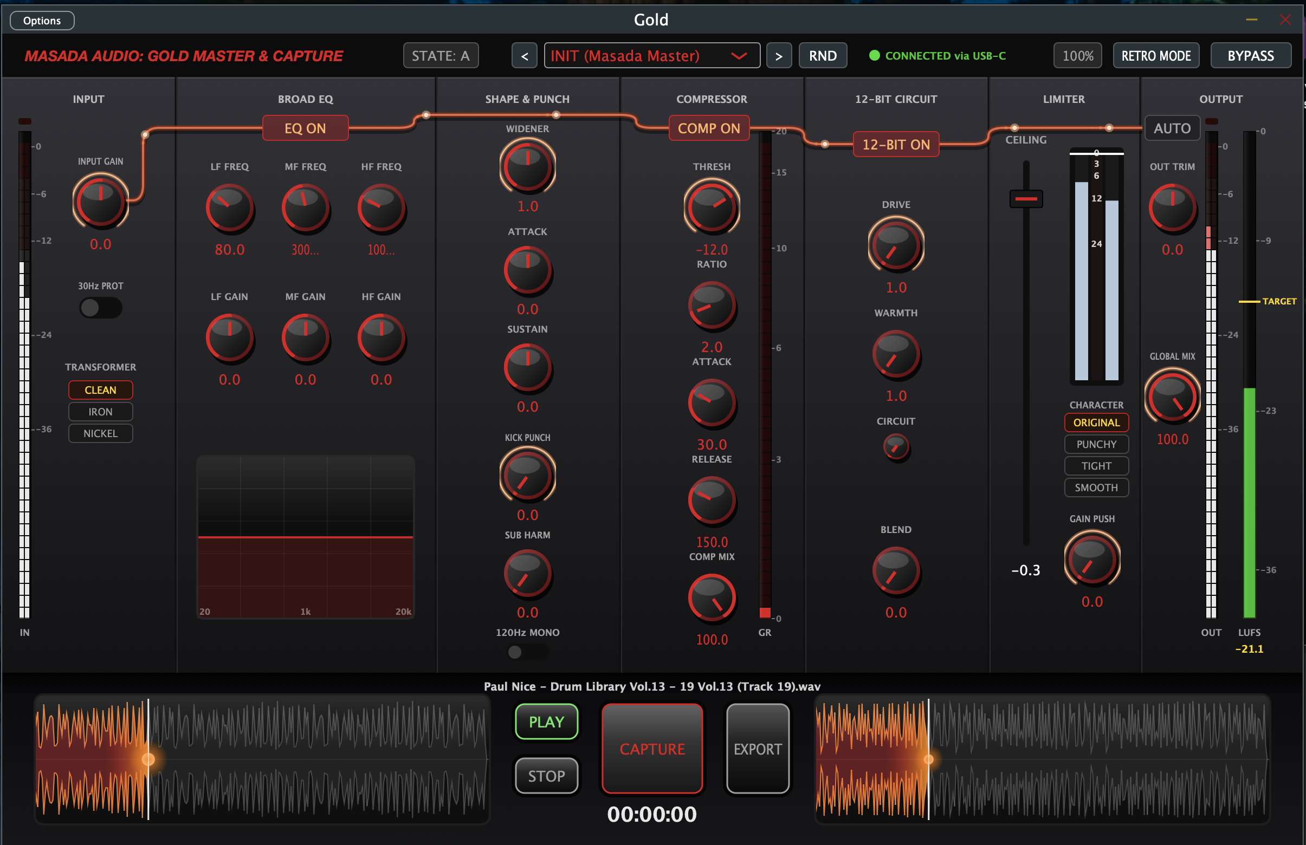Select the IRON transformer option
Image resolution: width=1306 pixels, height=845 pixels.
click(100, 412)
